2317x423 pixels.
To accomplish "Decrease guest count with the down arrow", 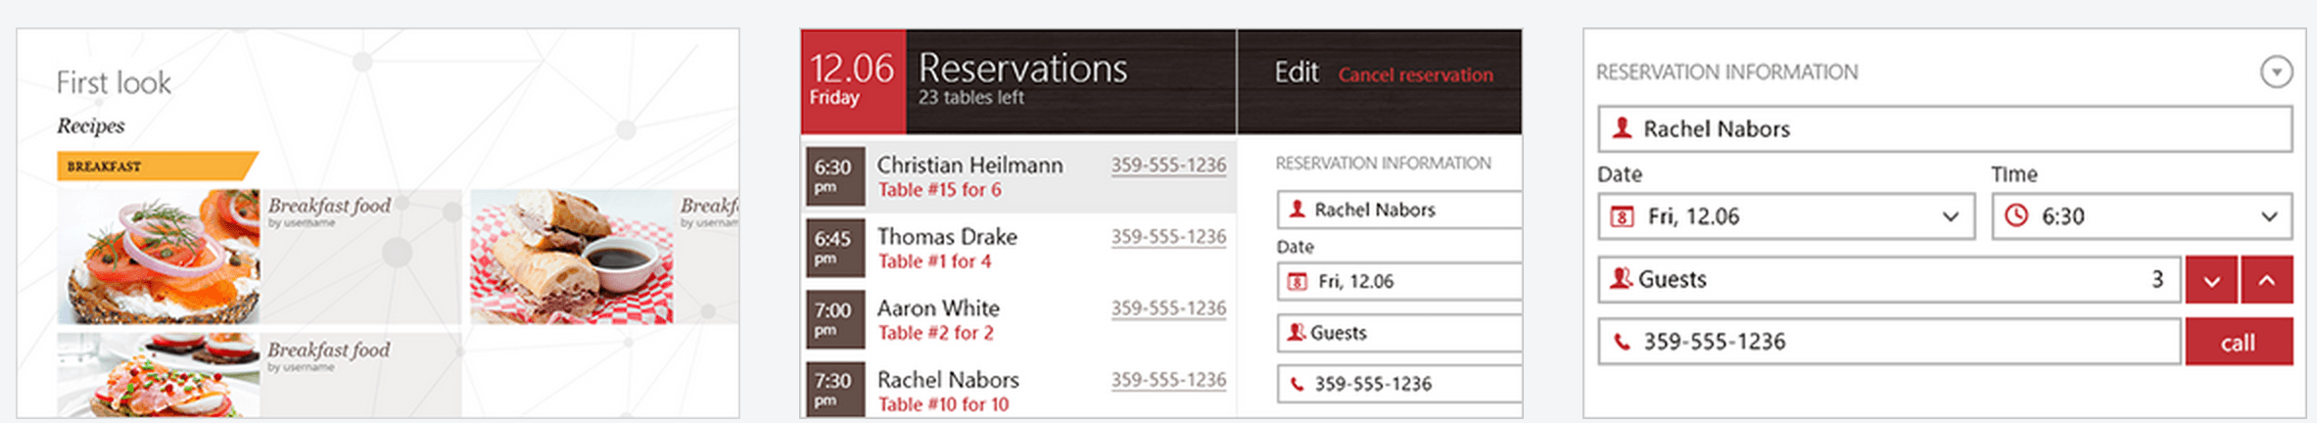I will [x=2211, y=281].
